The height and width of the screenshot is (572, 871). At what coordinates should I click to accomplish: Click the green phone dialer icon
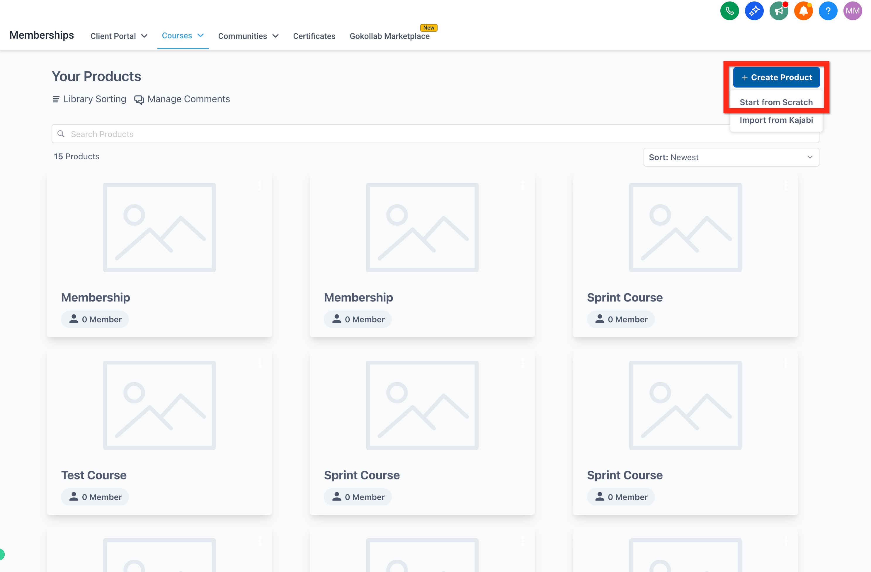click(729, 11)
